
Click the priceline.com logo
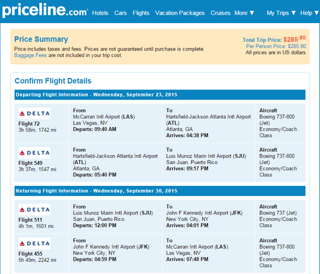[x=45, y=11]
